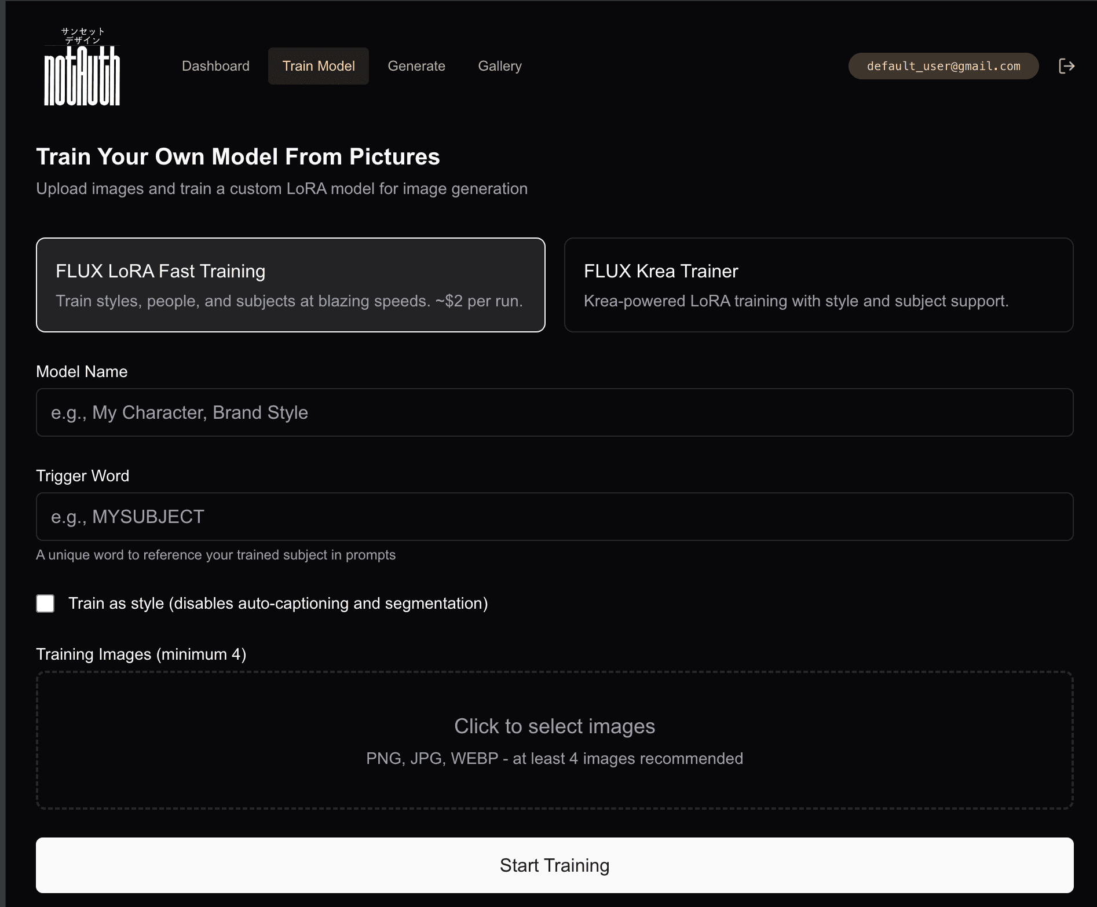Viewport: 1097px width, 907px height.
Task: Click the Training Images (minimum 4) label
Action: (141, 654)
